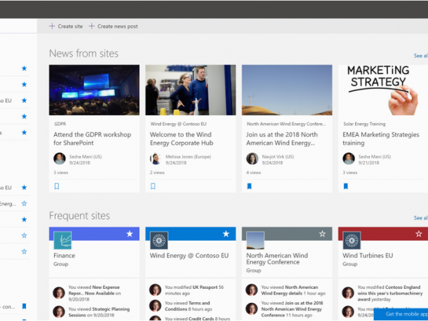Click author name Melissa Jones (Europe)
Image resolution: width=428 pixels, height=321 pixels.
[188, 156]
